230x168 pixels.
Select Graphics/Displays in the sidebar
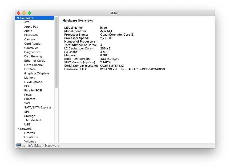click(x=37, y=73)
